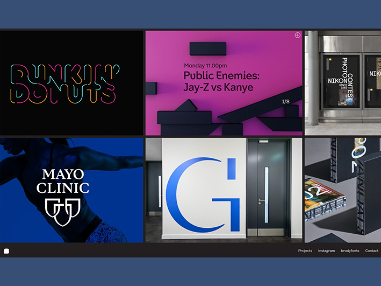Screen dimensions: 381x286
Task: Open the Instagram link
Action: (x=326, y=250)
